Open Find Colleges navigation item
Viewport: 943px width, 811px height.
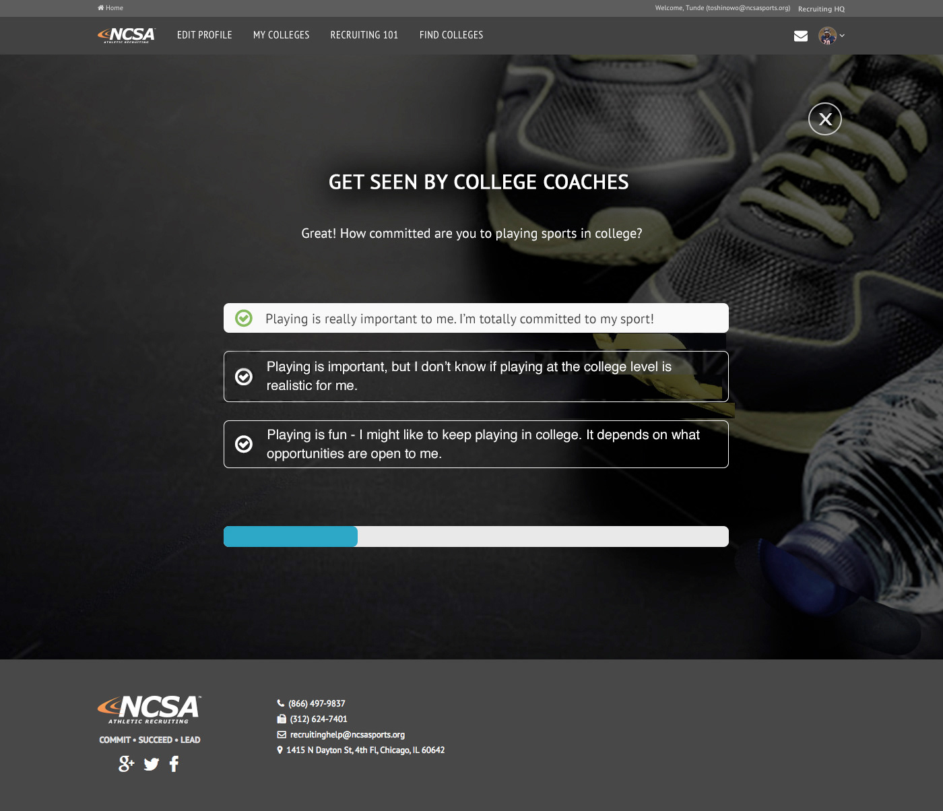pyautogui.click(x=451, y=35)
